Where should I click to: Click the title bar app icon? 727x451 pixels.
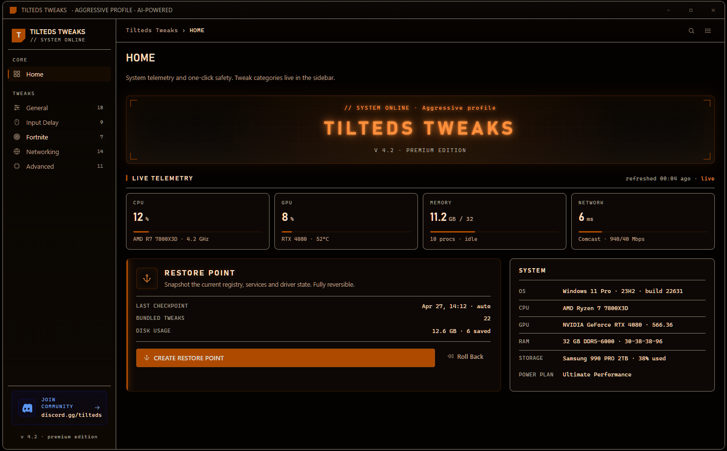[x=13, y=10]
